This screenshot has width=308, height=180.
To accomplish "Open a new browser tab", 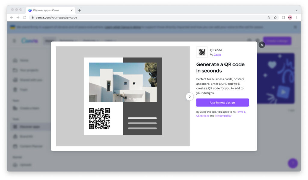I will [79, 10].
